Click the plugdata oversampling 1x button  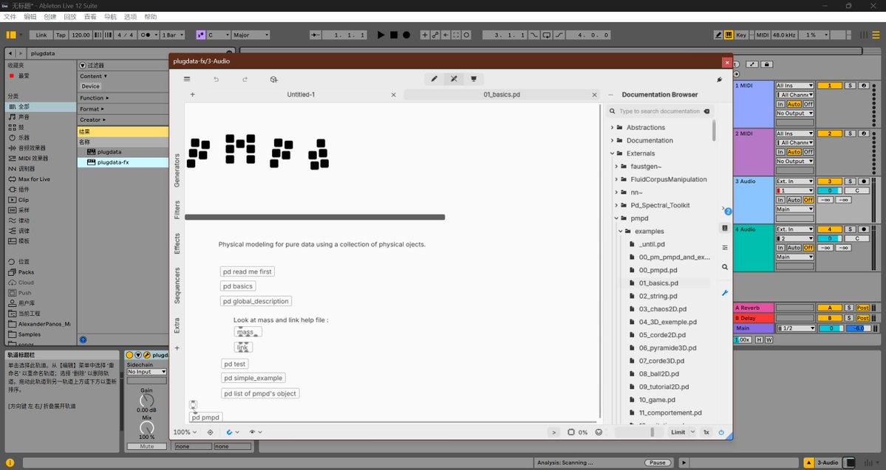click(x=706, y=432)
